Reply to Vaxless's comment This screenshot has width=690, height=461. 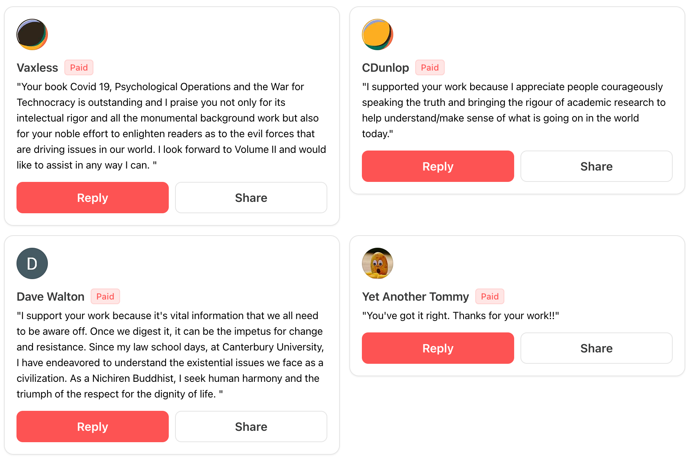pos(93,198)
